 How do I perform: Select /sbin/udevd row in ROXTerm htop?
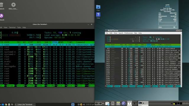pos(143,49)
